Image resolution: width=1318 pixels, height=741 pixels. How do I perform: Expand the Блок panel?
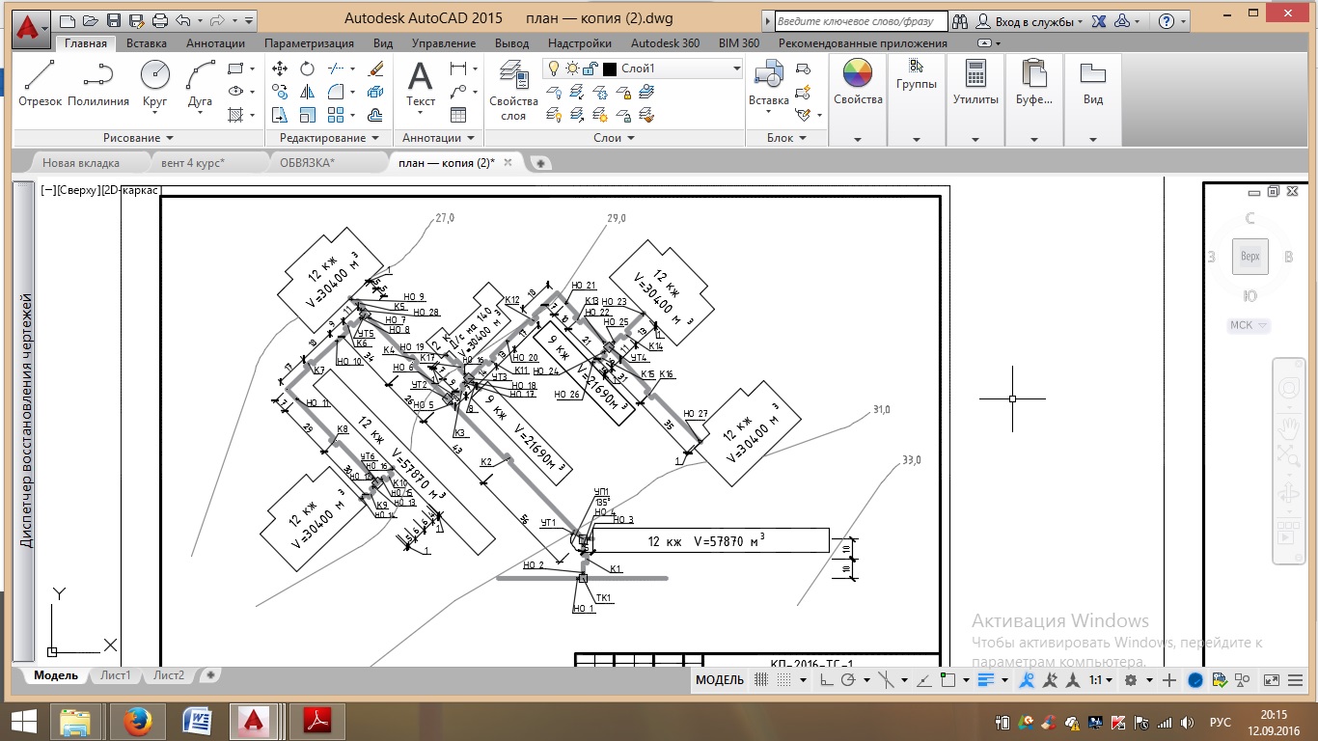(785, 138)
